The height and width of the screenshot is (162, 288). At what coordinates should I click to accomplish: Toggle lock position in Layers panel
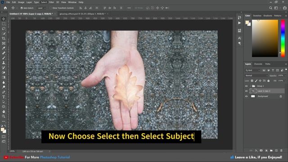(x=260, y=81)
